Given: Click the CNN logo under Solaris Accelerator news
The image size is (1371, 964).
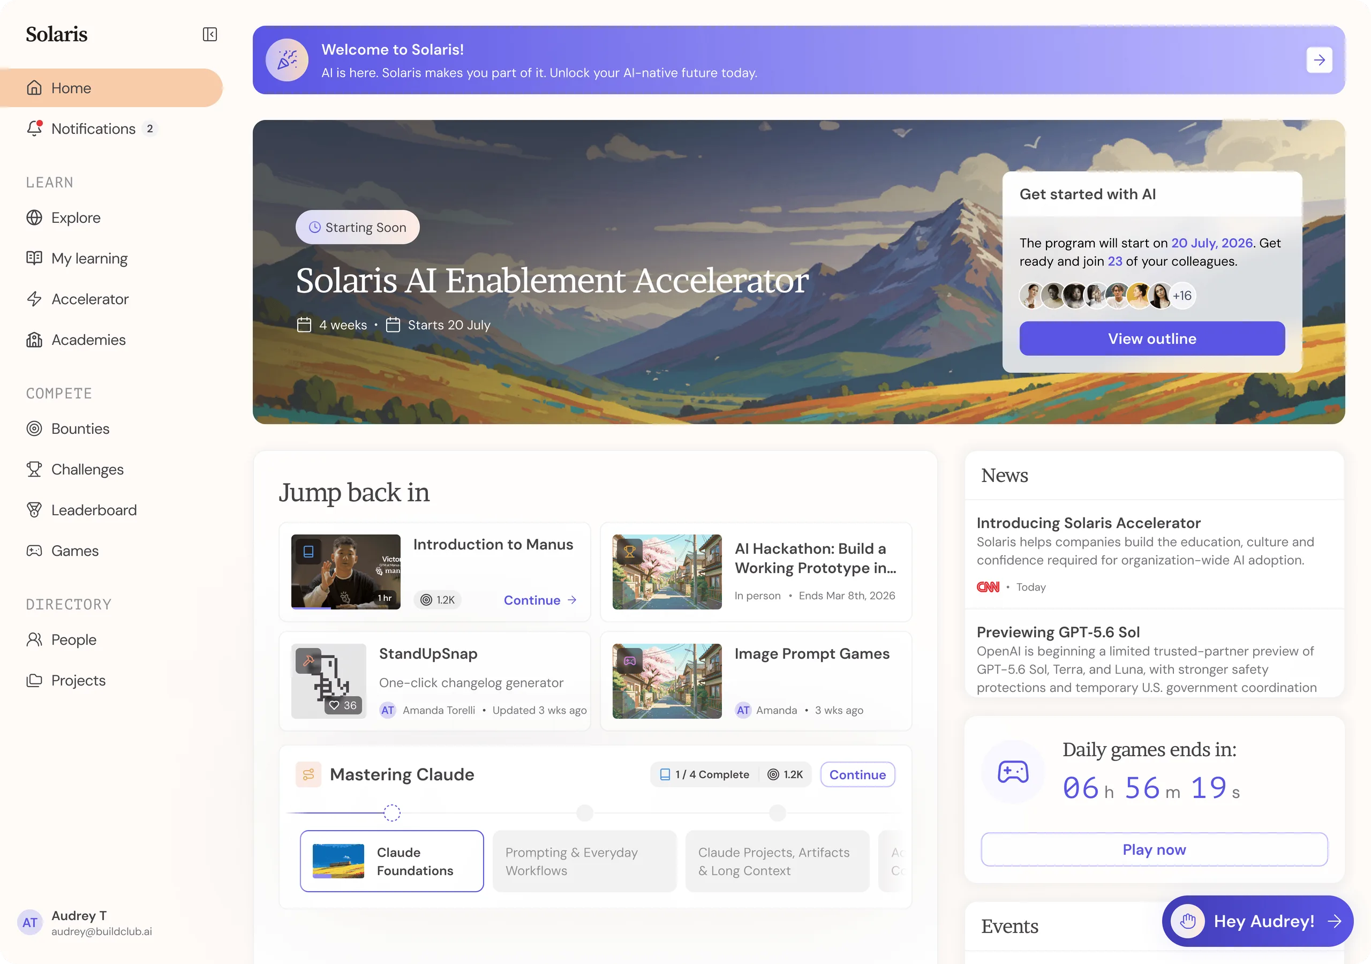Looking at the screenshot, I should tap(988, 586).
